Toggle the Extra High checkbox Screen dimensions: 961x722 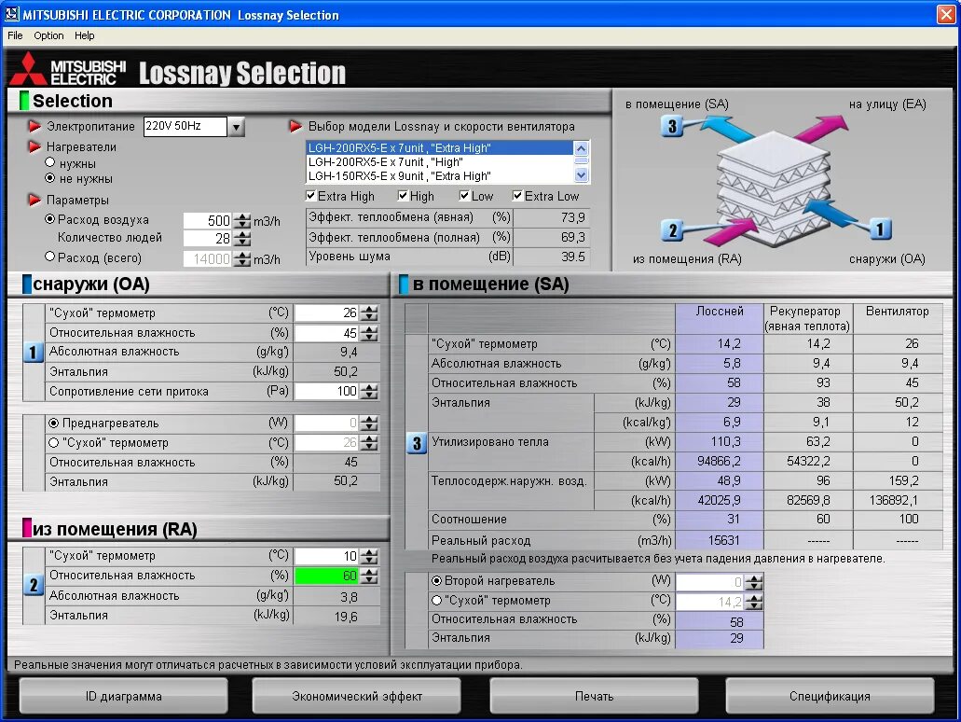coord(310,196)
